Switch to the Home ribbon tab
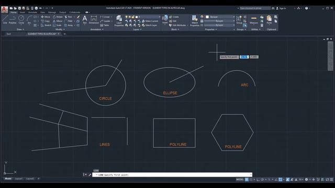 tap(13, 13)
